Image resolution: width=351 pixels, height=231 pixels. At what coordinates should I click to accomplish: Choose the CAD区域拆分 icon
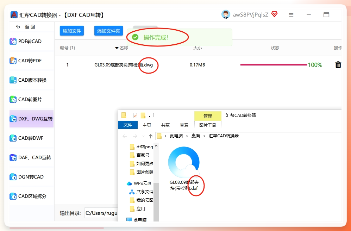pyautogui.click(x=13, y=196)
